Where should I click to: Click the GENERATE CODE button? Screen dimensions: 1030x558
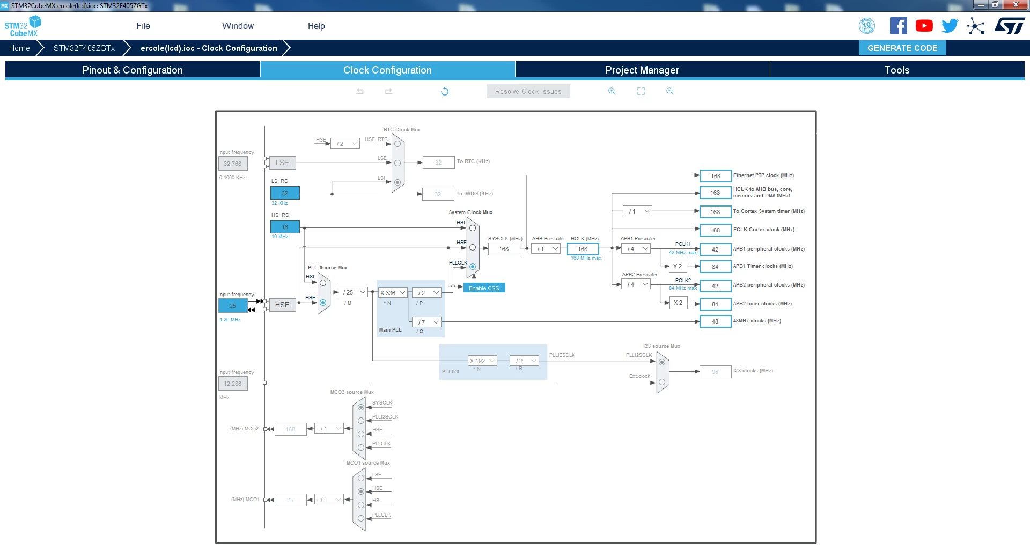[x=902, y=48]
